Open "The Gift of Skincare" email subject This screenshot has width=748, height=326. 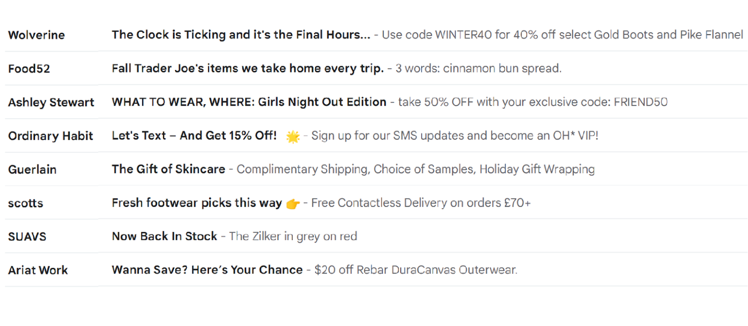click(168, 169)
